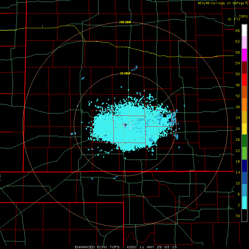Click the legend value "14"

(x=238, y=172)
